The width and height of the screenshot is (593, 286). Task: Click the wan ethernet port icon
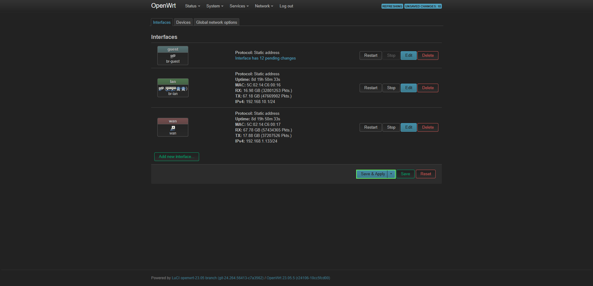pos(173,128)
